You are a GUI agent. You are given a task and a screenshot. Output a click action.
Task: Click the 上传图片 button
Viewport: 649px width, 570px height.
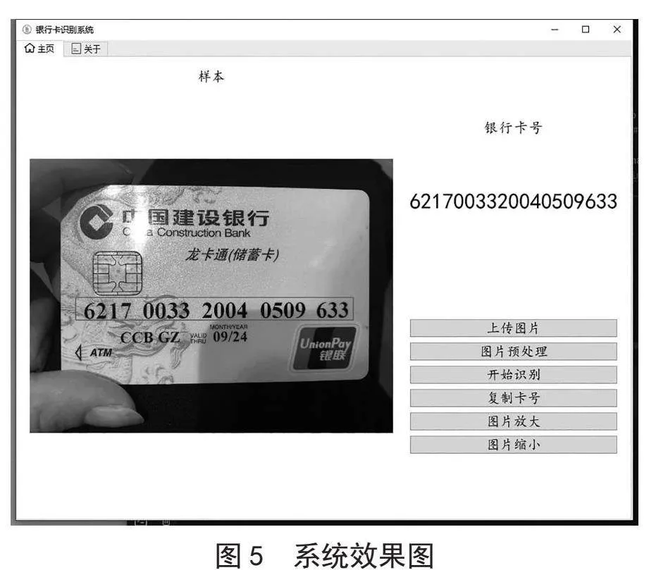tap(513, 328)
